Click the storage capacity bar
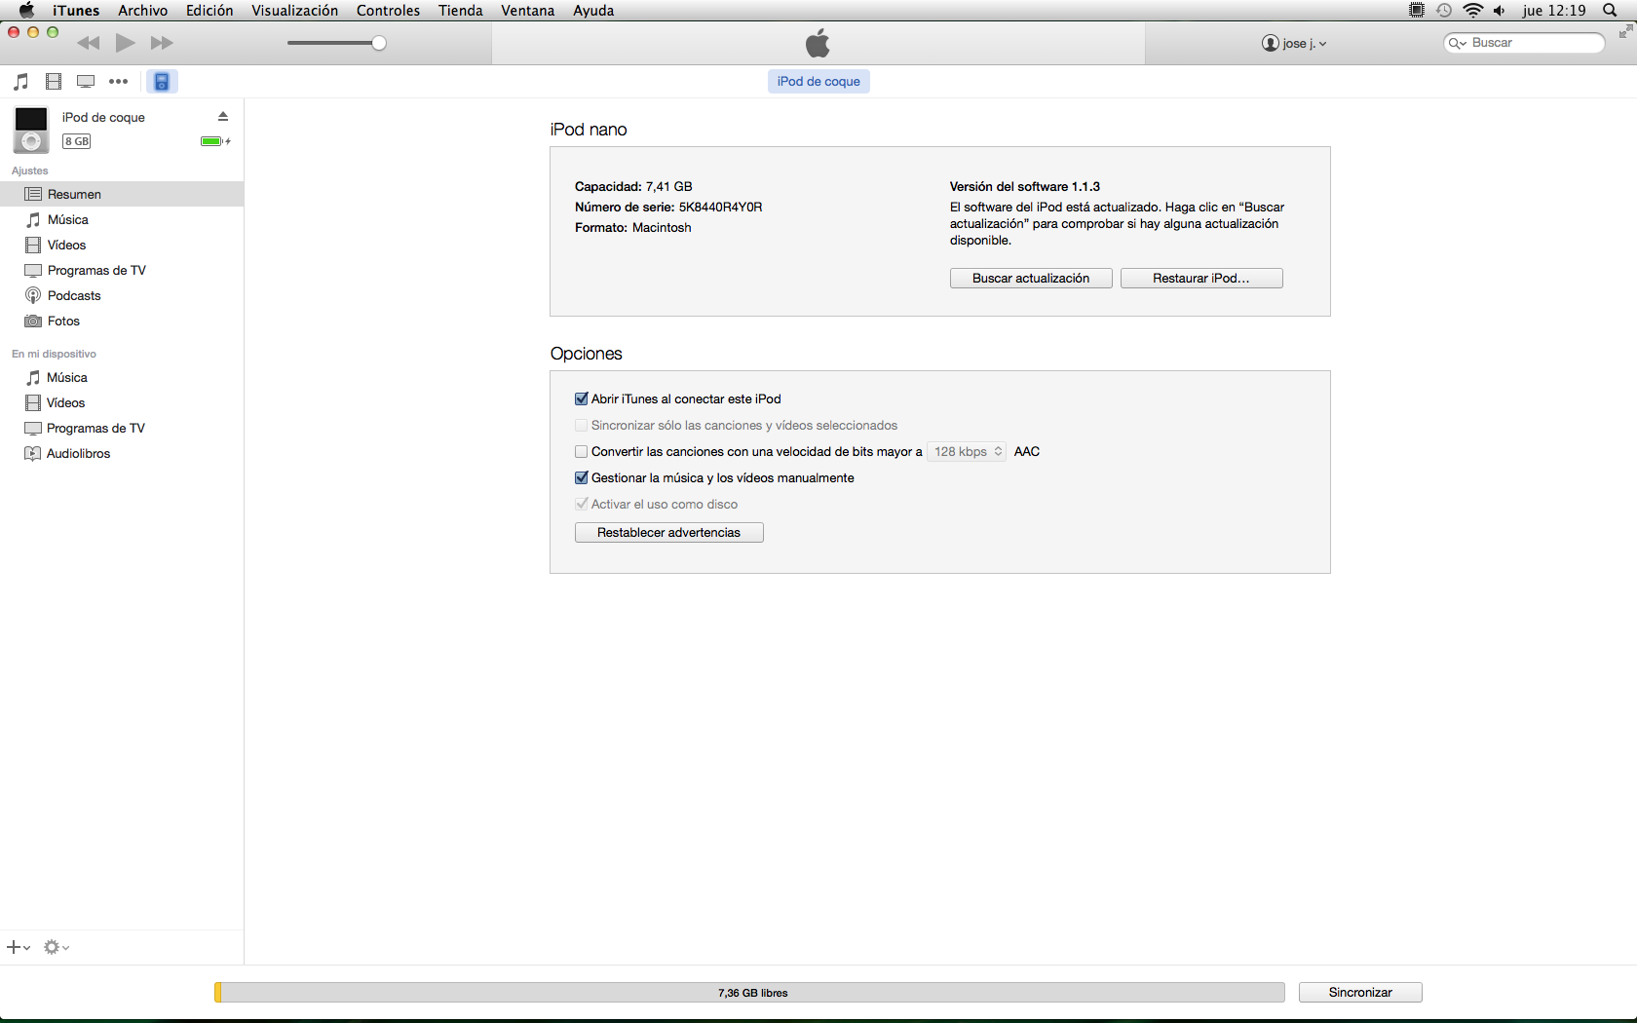This screenshot has width=1637, height=1023. coord(749,993)
